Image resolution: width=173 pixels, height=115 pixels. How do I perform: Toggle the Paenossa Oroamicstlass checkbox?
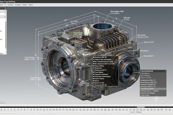94,76
